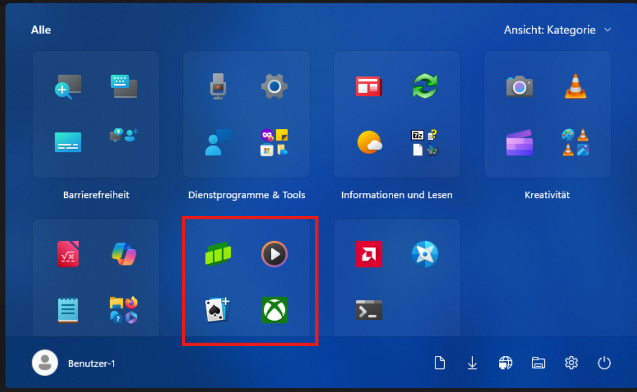Show more apps in the group with Firefox
The width and height of the screenshot is (637, 392).
click(x=124, y=310)
